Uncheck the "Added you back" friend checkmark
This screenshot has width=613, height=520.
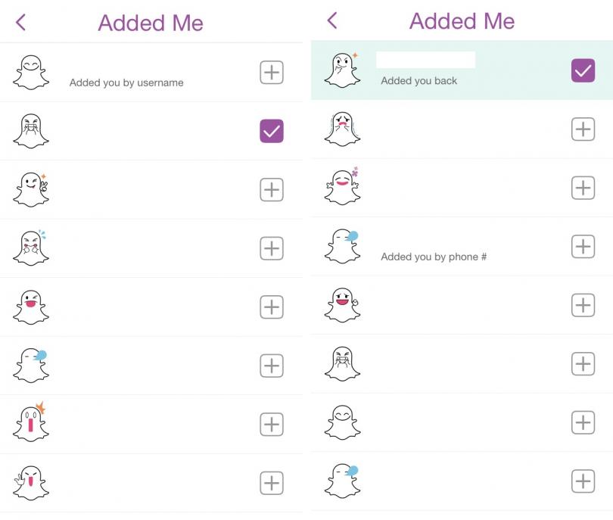point(583,70)
